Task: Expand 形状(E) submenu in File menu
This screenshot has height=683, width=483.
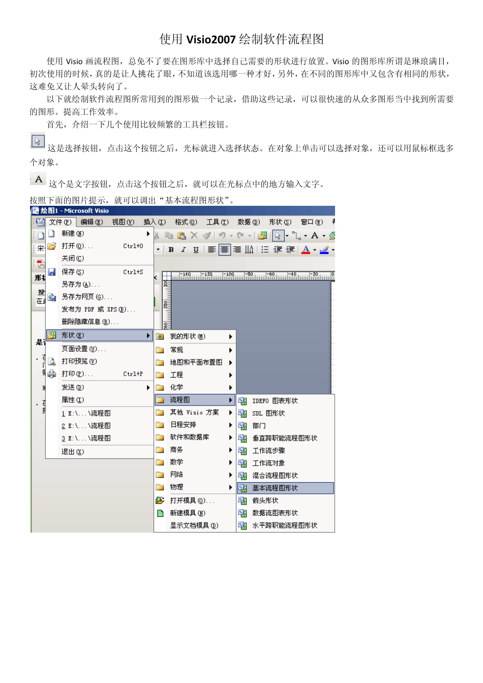Action: (x=100, y=335)
